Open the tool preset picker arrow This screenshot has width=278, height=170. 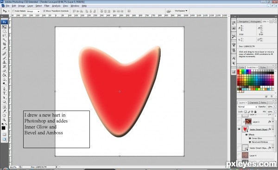coord(9,11)
